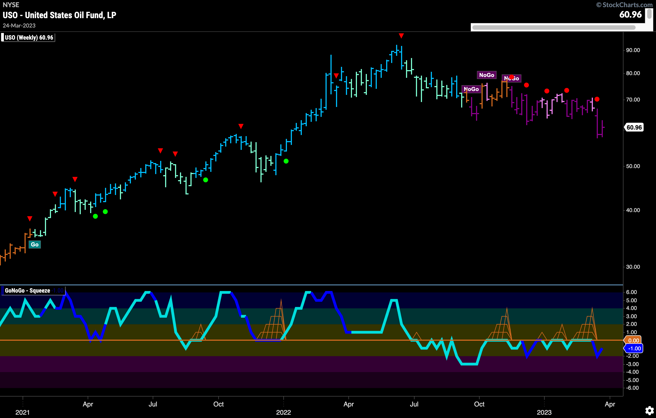Screen dimensions: 656x418
Task: Click the 2023 year label on time axis
Action: [544, 413]
